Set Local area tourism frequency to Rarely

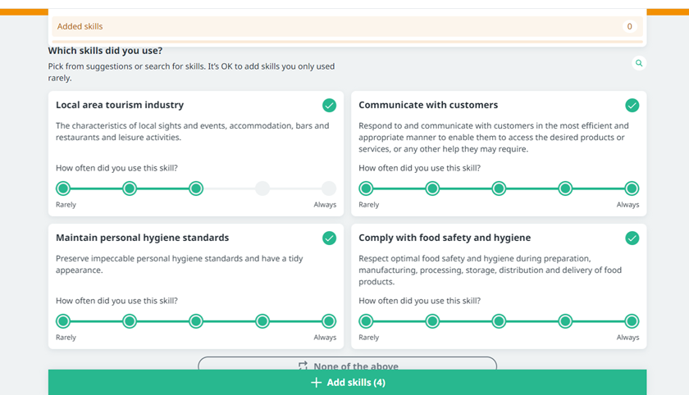tap(63, 188)
